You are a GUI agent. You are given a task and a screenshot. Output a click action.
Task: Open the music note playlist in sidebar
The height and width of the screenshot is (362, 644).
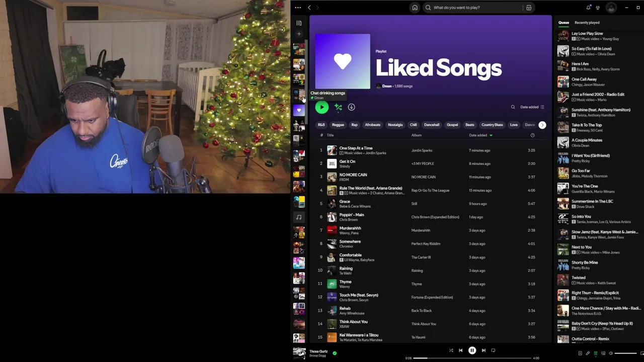click(299, 217)
